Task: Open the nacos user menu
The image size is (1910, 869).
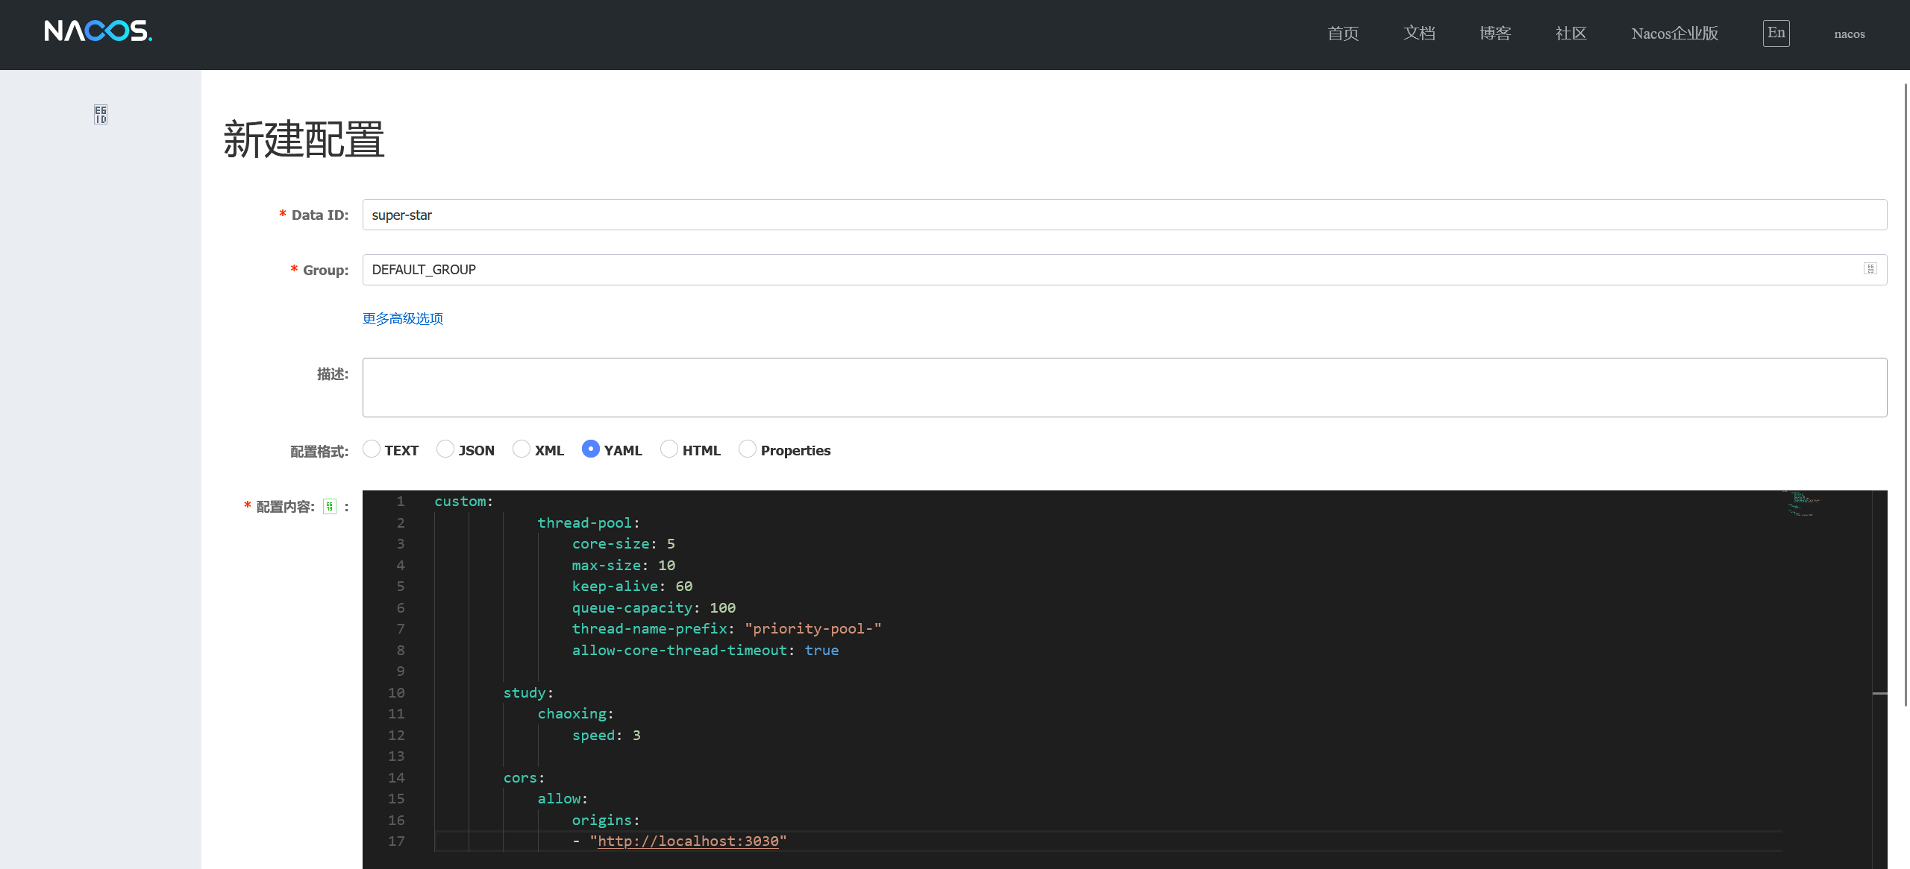Action: pos(1850,34)
